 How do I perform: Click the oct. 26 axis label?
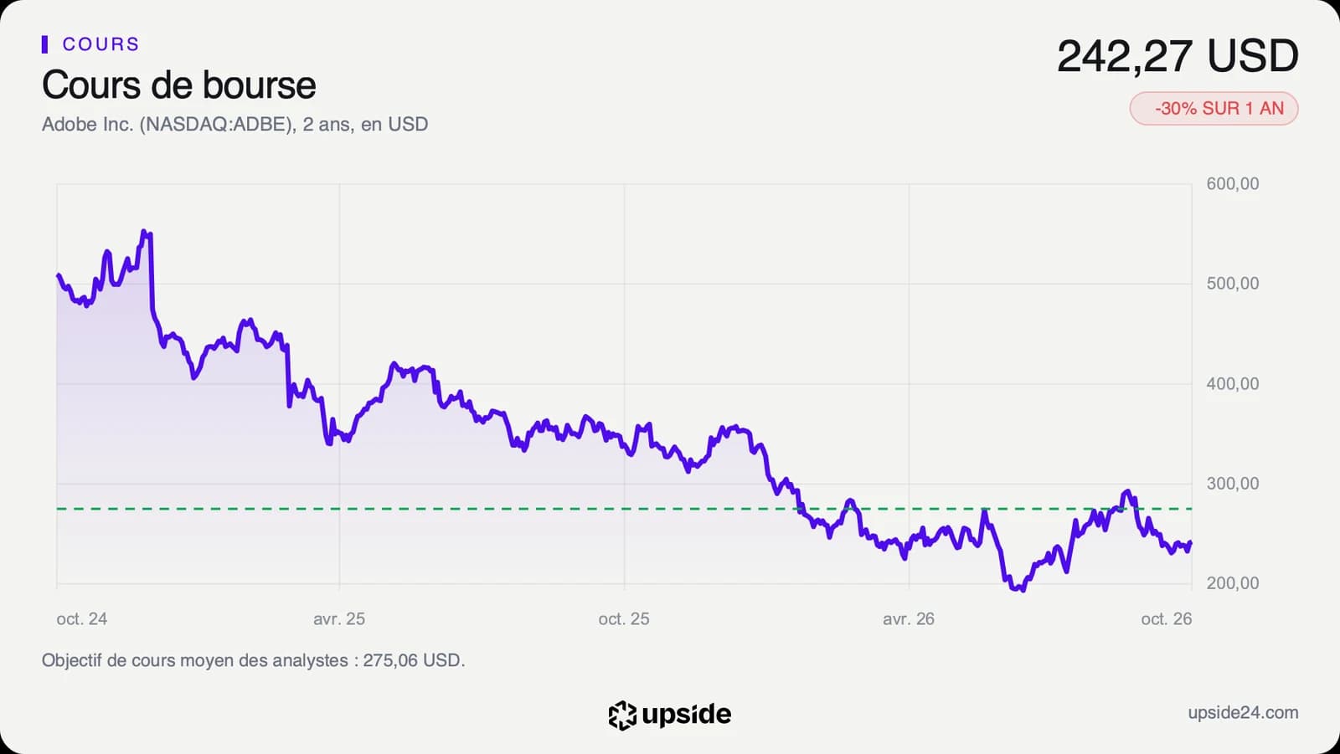[x=1167, y=619]
